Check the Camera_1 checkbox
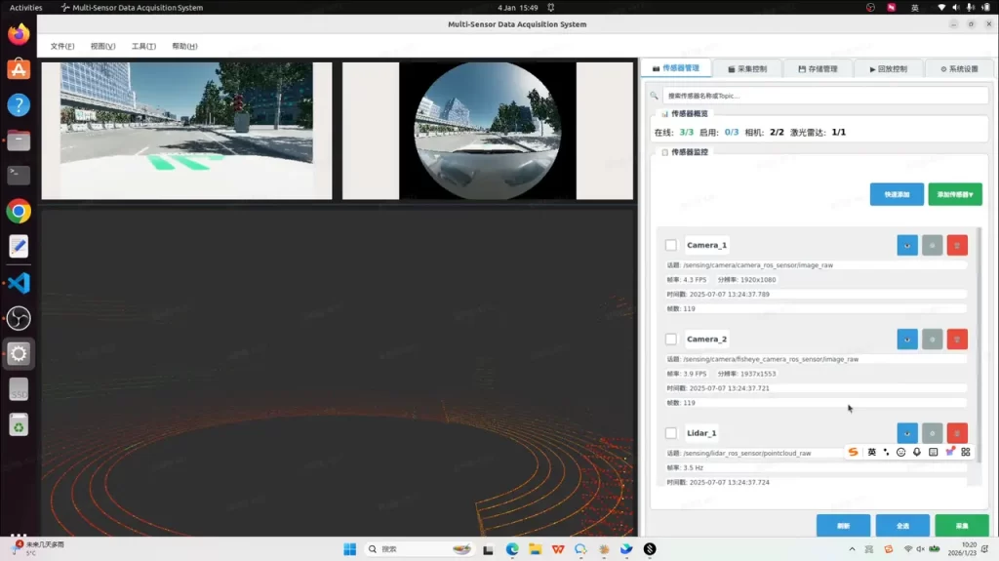 click(671, 245)
